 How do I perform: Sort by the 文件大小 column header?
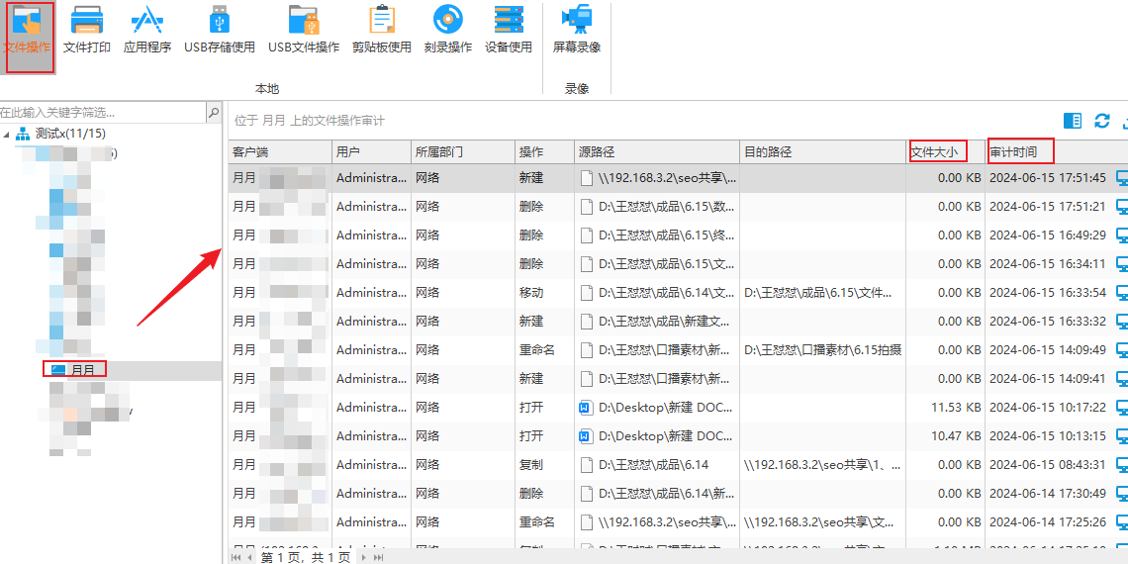click(934, 152)
